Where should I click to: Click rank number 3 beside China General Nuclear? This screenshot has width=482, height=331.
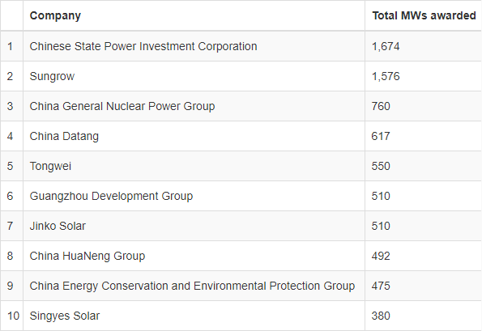(x=11, y=106)
